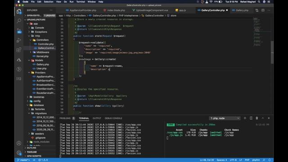Click the editor vertical scrollbar
Image resolution: width=288 pixels, height=162 pixels.
tap(272, 52)
